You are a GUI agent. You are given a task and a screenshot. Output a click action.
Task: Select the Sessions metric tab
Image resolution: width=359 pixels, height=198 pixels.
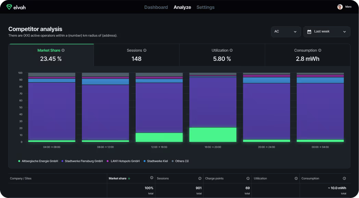coord(136,55)
